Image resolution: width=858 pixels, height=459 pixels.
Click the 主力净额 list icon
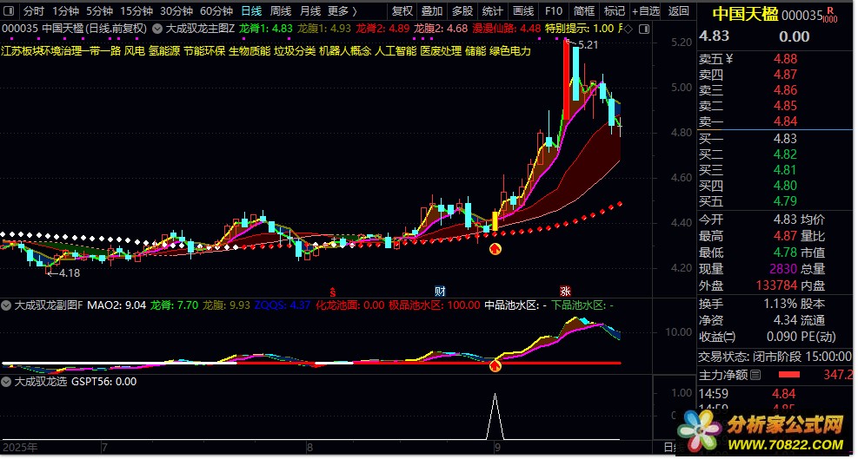click(755, 375)
